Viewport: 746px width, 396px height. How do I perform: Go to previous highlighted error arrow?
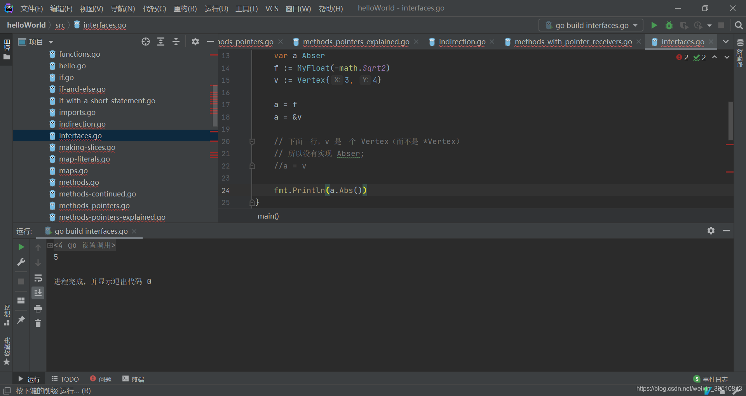(x=715, y=57)
